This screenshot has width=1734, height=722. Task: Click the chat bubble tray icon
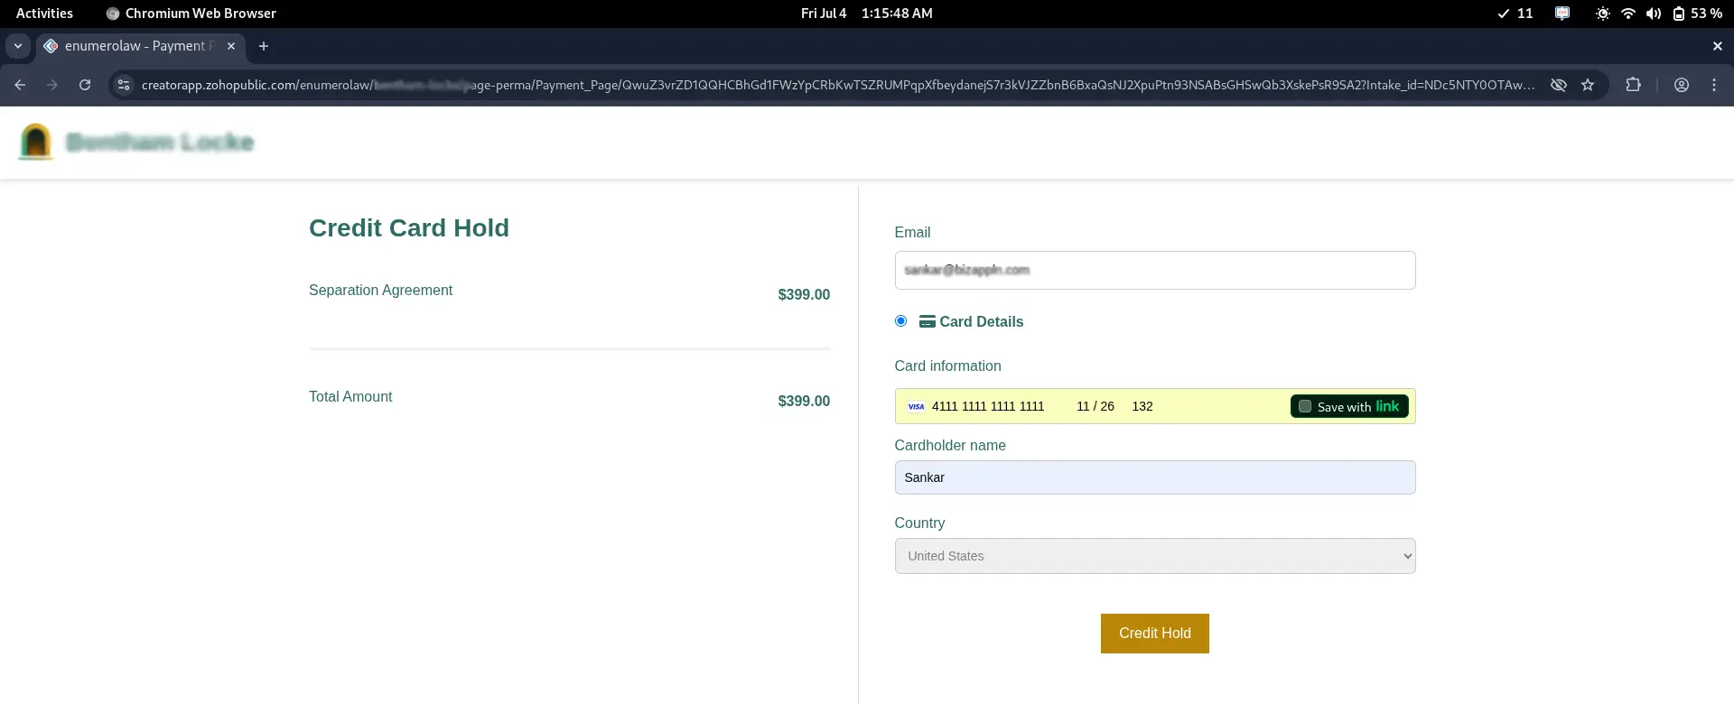[x=1562, y=14]
